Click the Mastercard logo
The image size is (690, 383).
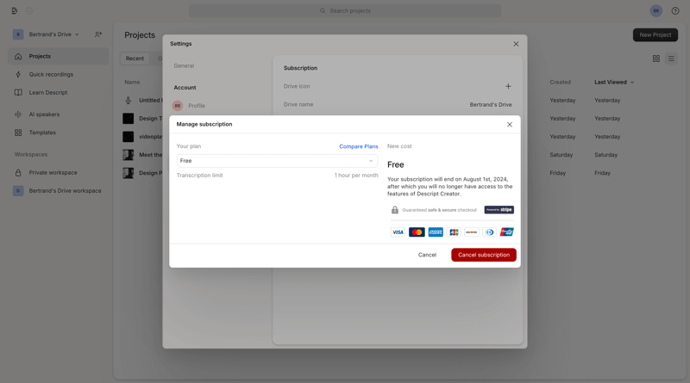point(417,232)
